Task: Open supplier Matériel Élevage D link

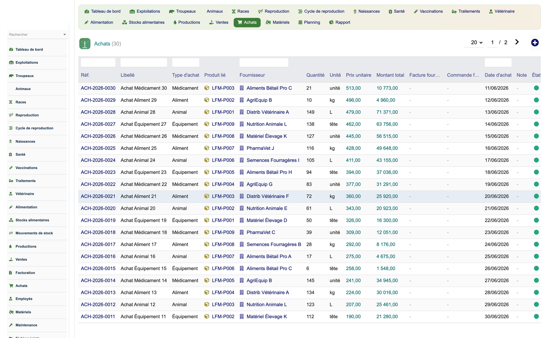Action: pyautogui.click(x=267, y=220)
